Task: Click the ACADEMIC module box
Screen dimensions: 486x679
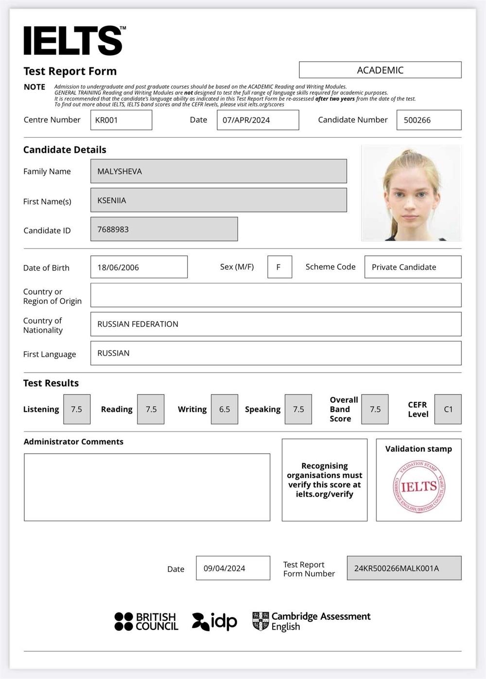Action: click(x=380, y=70)
